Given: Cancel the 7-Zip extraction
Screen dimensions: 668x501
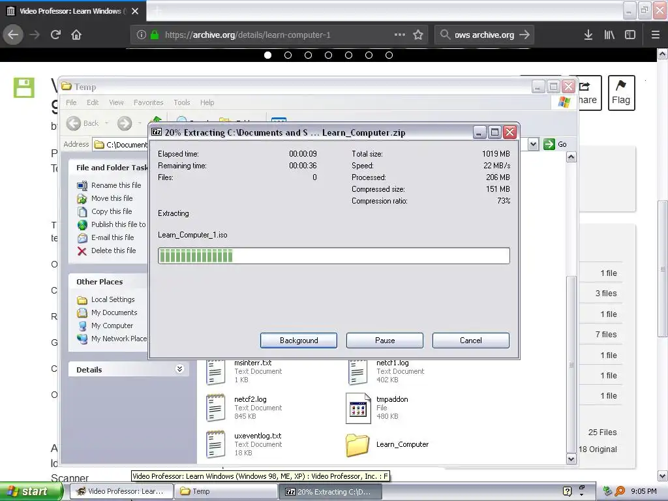Looking at the screenshot, I should pos(471,341).
